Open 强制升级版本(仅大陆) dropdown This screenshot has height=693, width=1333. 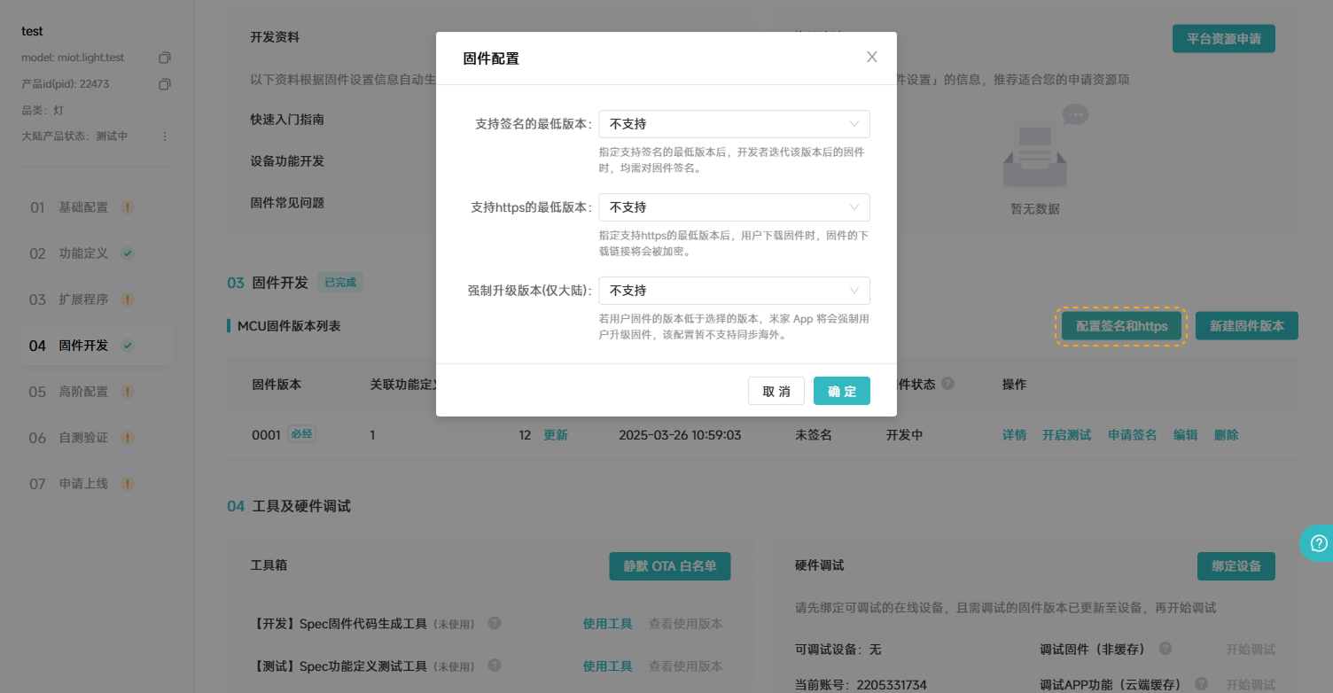(734, 290)
